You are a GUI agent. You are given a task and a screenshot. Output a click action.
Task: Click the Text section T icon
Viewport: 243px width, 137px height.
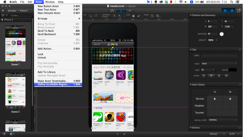pos(240,50)
